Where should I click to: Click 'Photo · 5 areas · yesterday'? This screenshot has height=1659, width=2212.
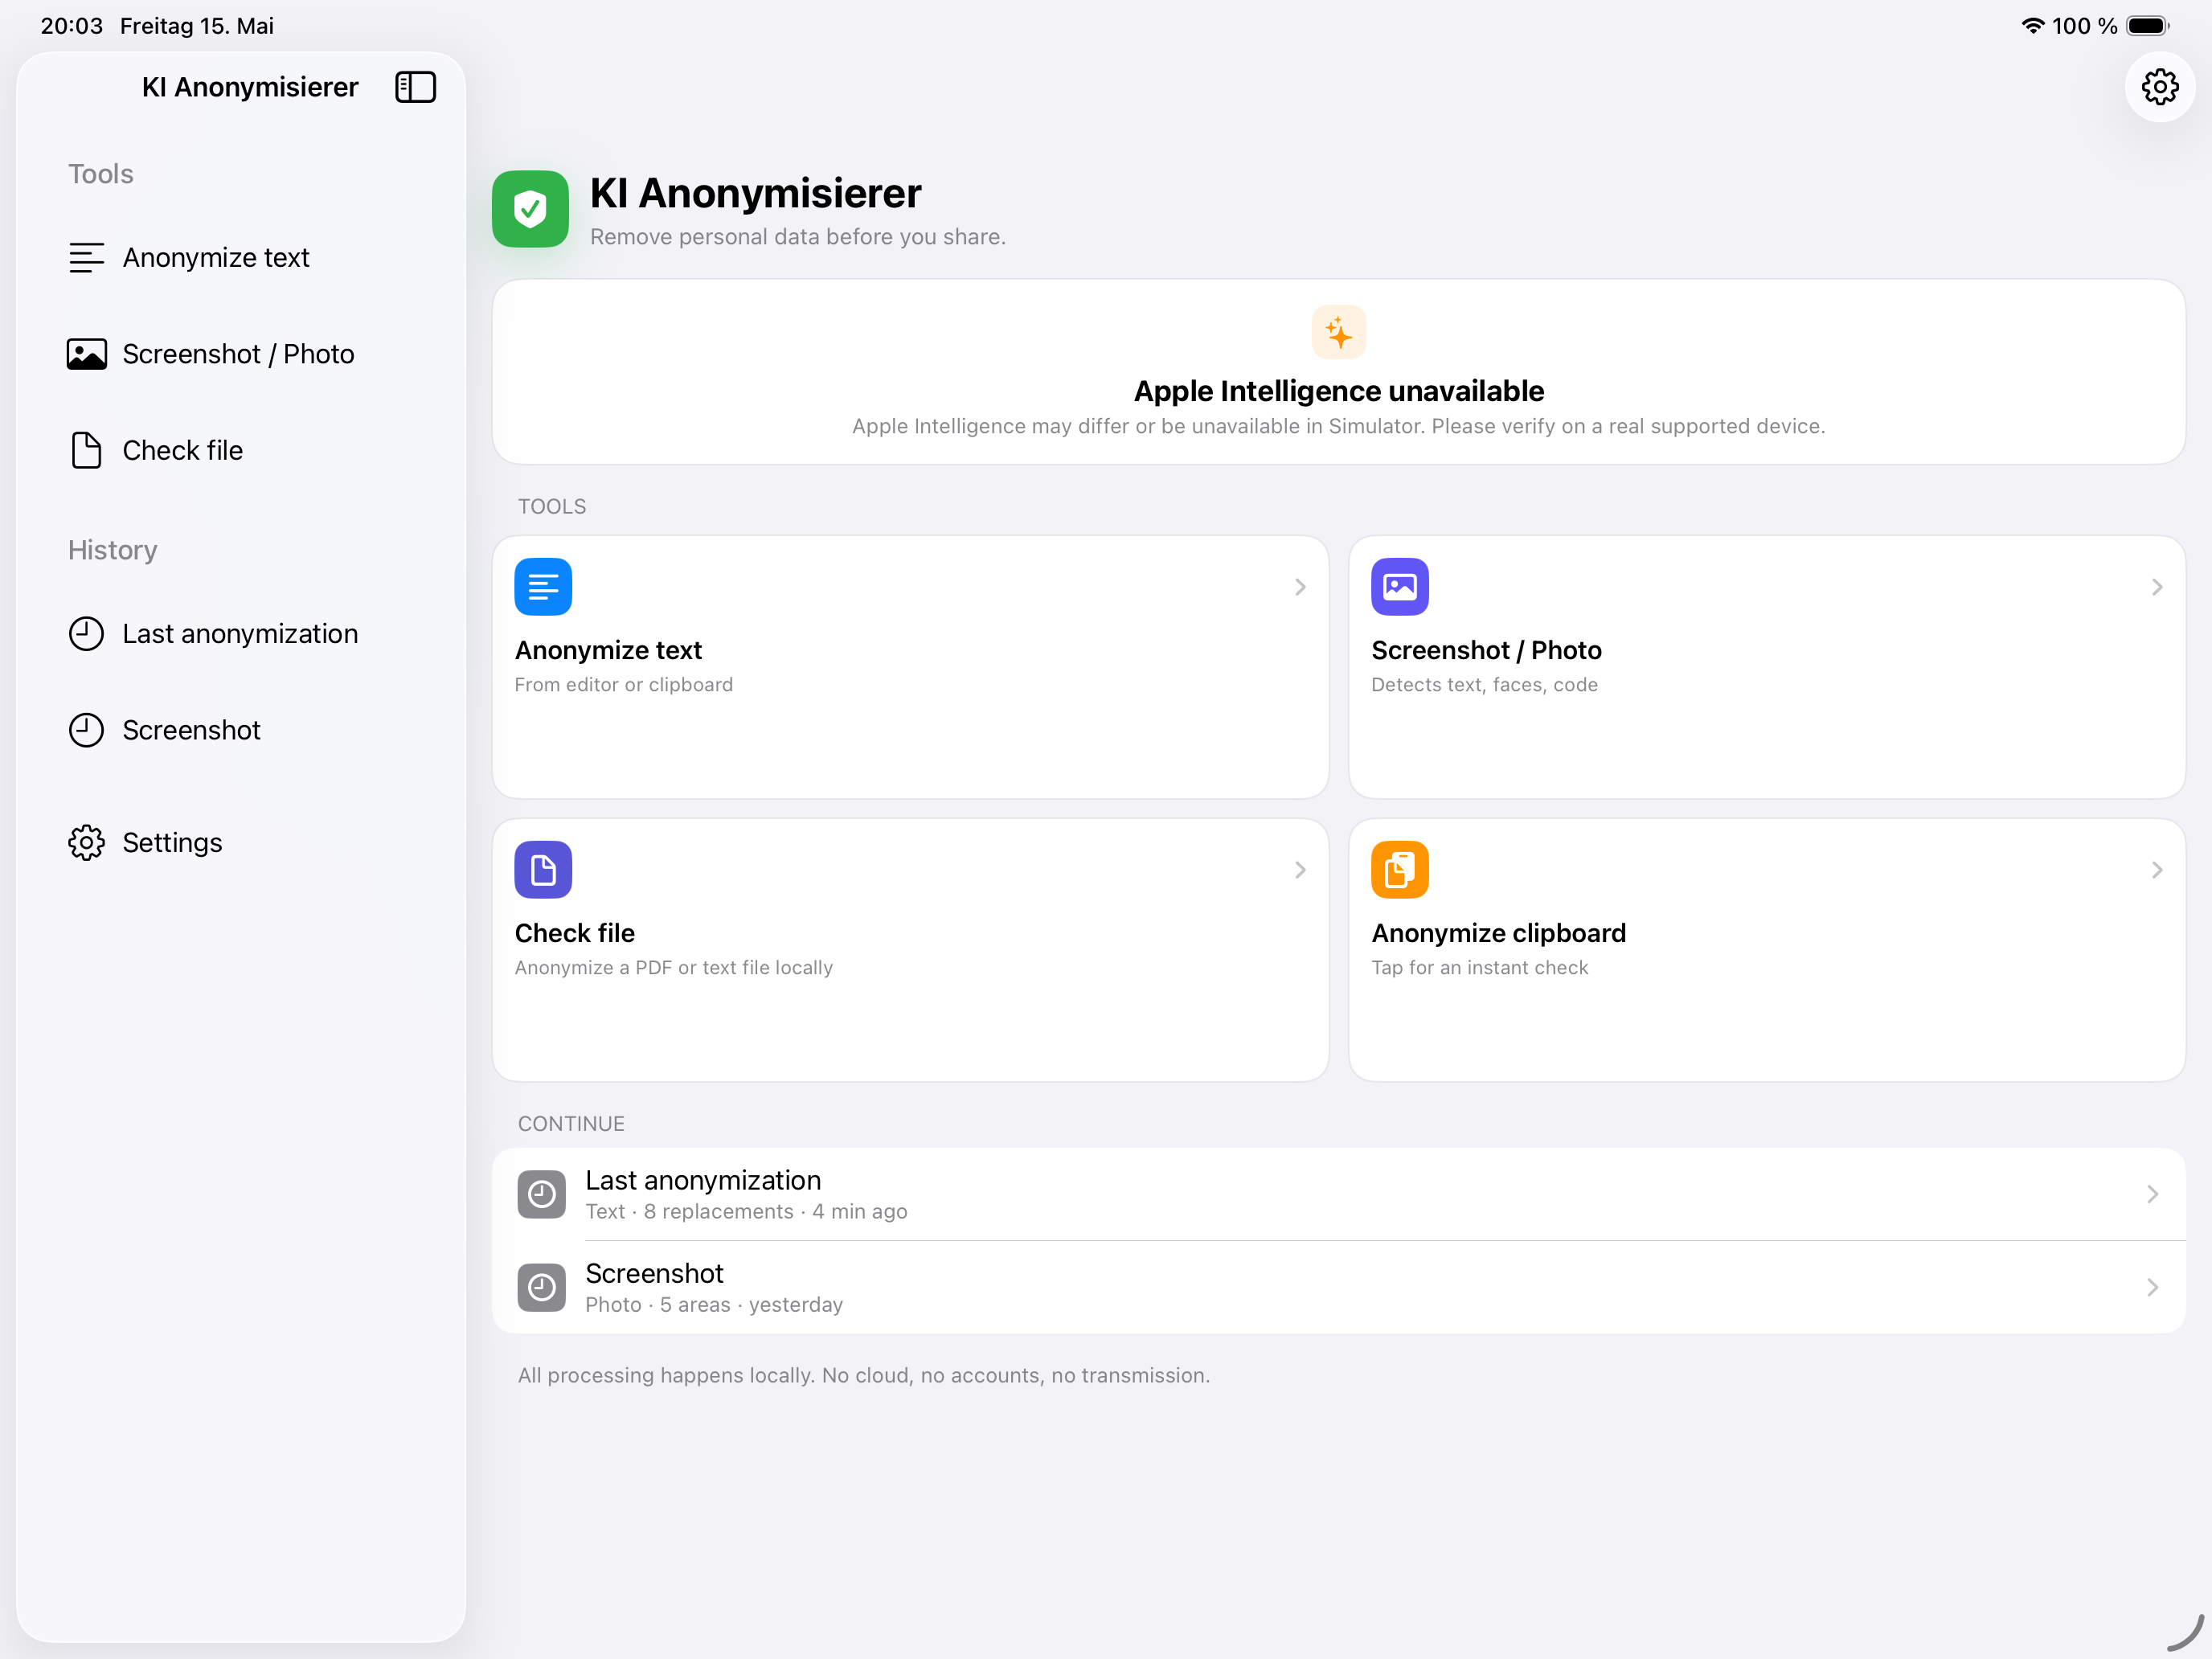pyautogui.click(x=714, y=1305)
